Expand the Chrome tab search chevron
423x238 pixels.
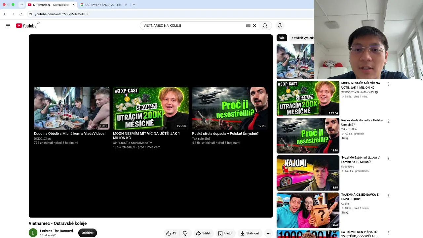pyautogui.click(x=21, y=5)
